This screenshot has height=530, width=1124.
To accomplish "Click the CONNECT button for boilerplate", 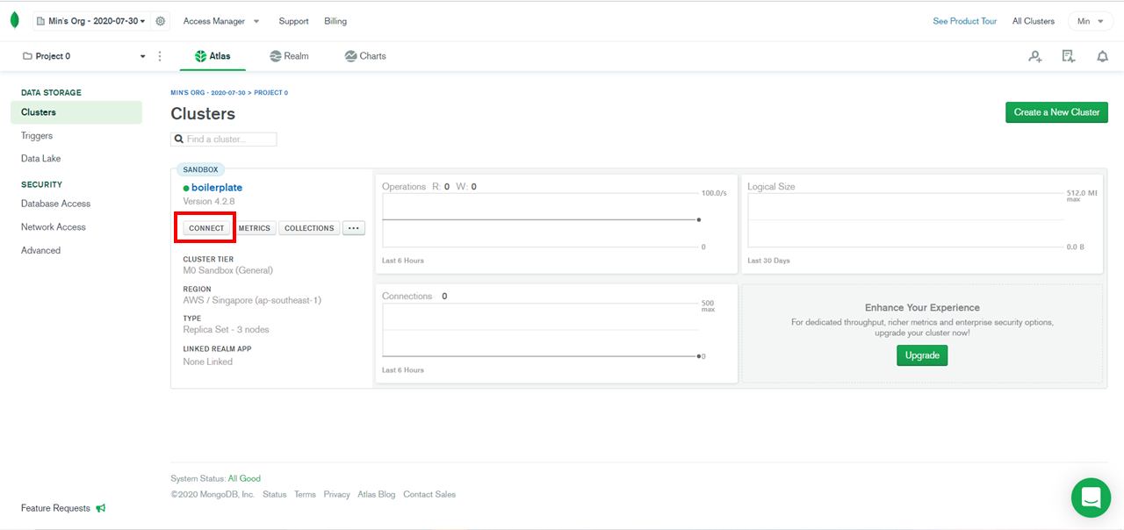I will click(207, 228).
